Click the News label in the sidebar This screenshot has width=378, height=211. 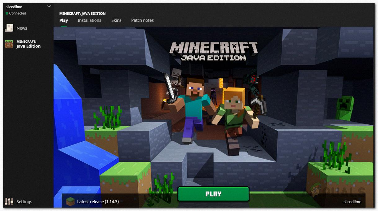tap(22, 28)
